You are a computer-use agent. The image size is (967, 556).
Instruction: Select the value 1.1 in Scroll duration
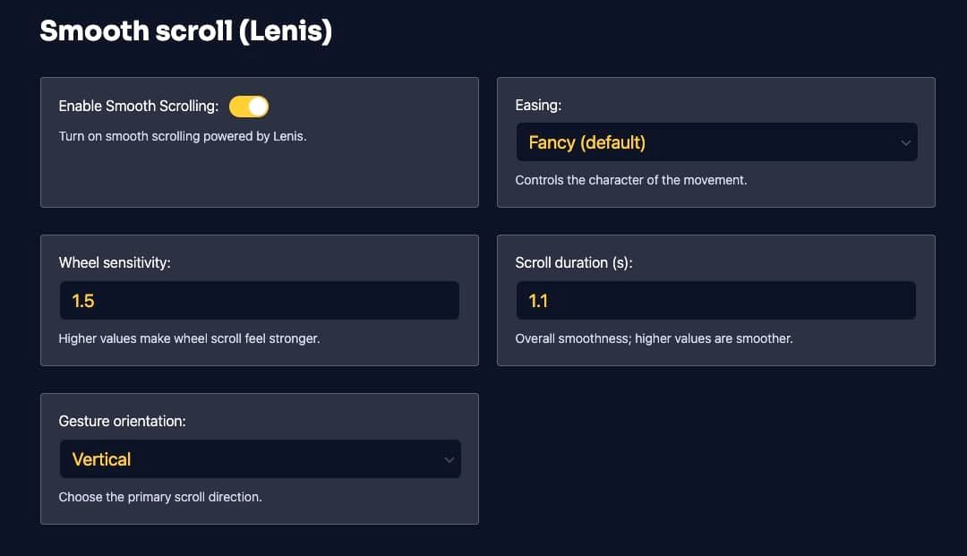[537, 301]
